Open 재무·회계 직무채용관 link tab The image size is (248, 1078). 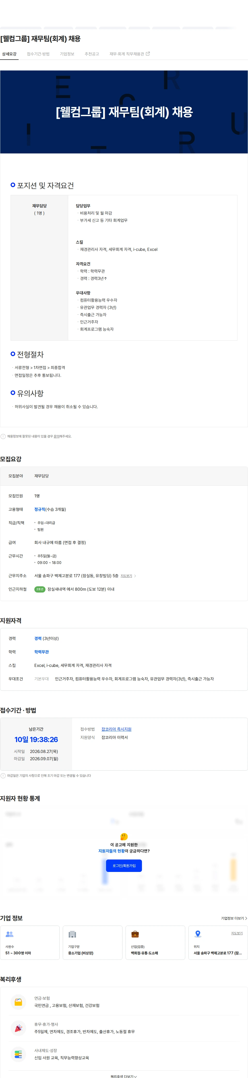click(129, 54)
